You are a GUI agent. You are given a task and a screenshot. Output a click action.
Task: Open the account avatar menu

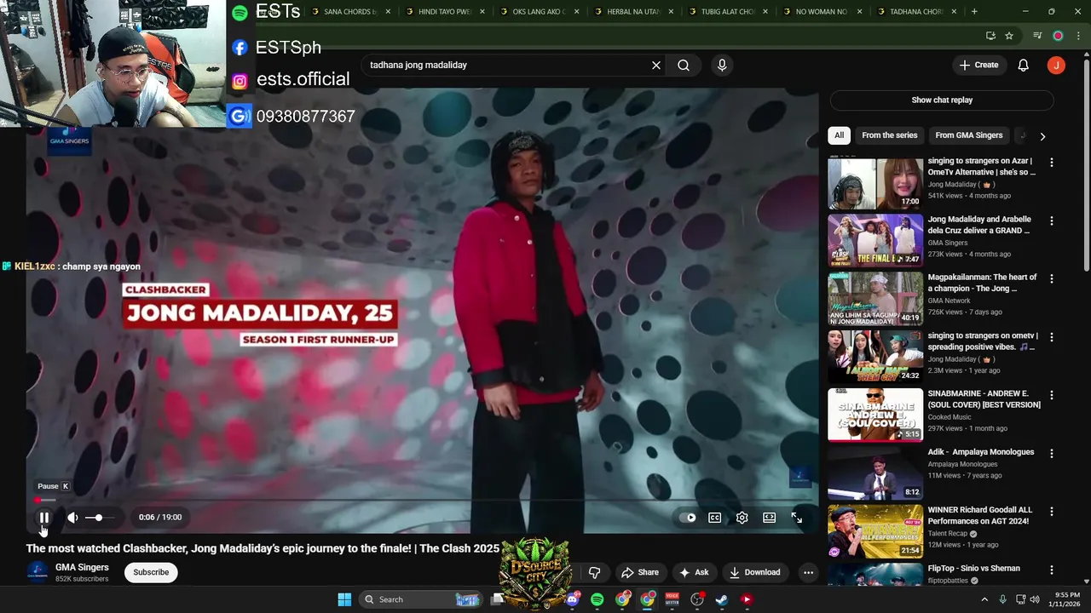tap(1056, 66)
